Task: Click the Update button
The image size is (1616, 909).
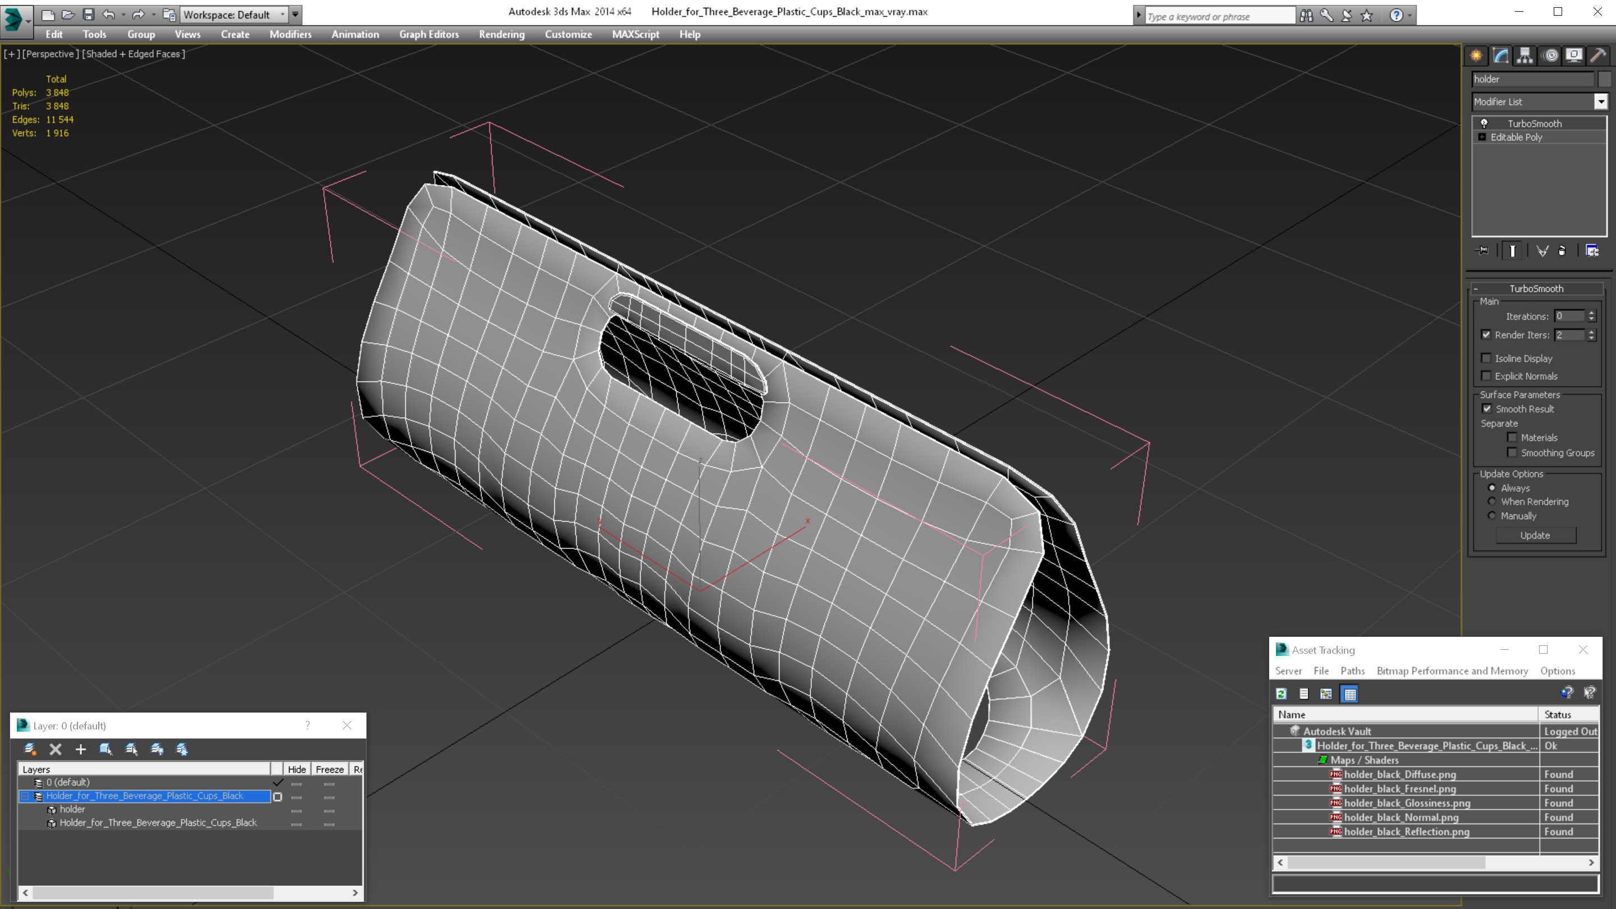Action: click(x=1536, y=536)
